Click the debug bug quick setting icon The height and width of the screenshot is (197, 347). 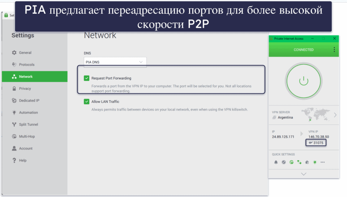307,162
